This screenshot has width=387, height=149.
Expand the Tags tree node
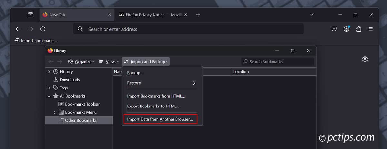(x=49, y=88)
